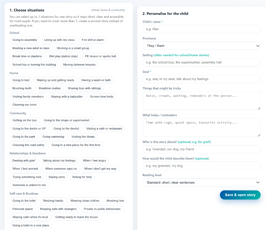Select the "Saying sorry" situation
This screenshot has height=230, width=266.
57,177
